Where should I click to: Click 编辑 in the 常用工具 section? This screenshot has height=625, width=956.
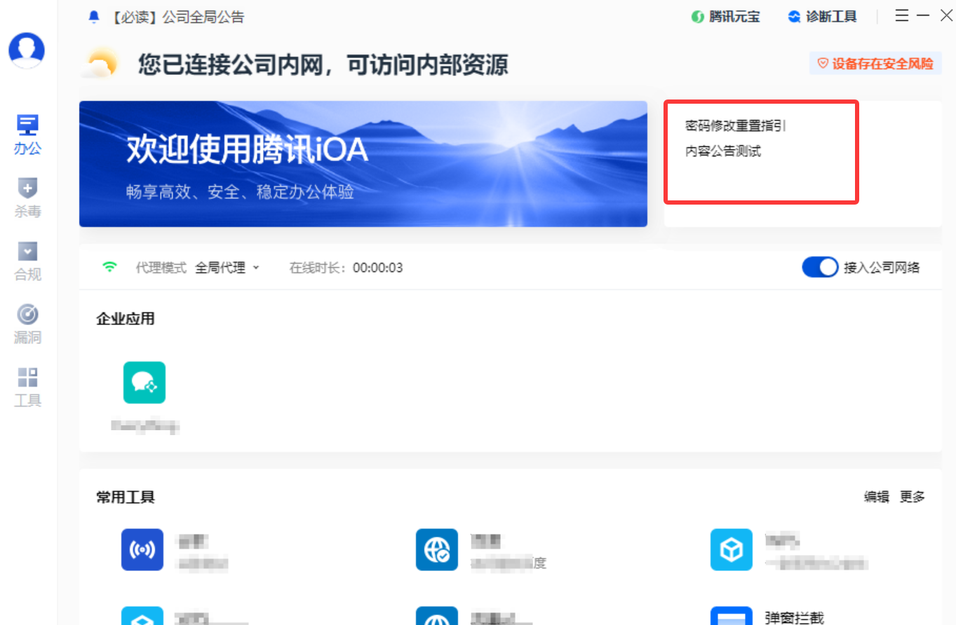click(877, 497)
